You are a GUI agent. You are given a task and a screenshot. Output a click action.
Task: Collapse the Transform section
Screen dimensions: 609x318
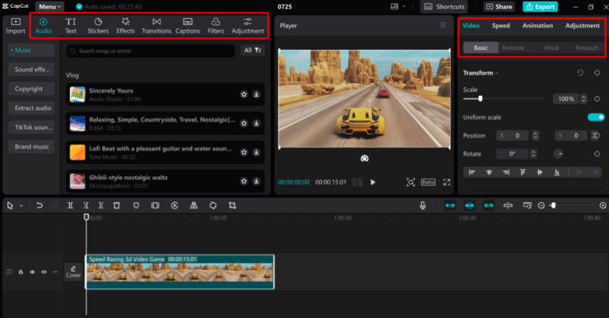coord(497,73)
